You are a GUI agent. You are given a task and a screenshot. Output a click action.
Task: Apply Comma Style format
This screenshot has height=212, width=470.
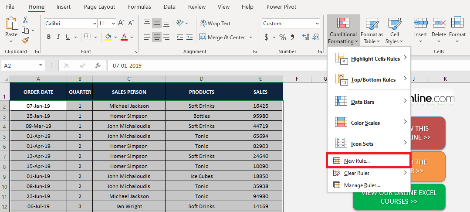pos(293,37)
